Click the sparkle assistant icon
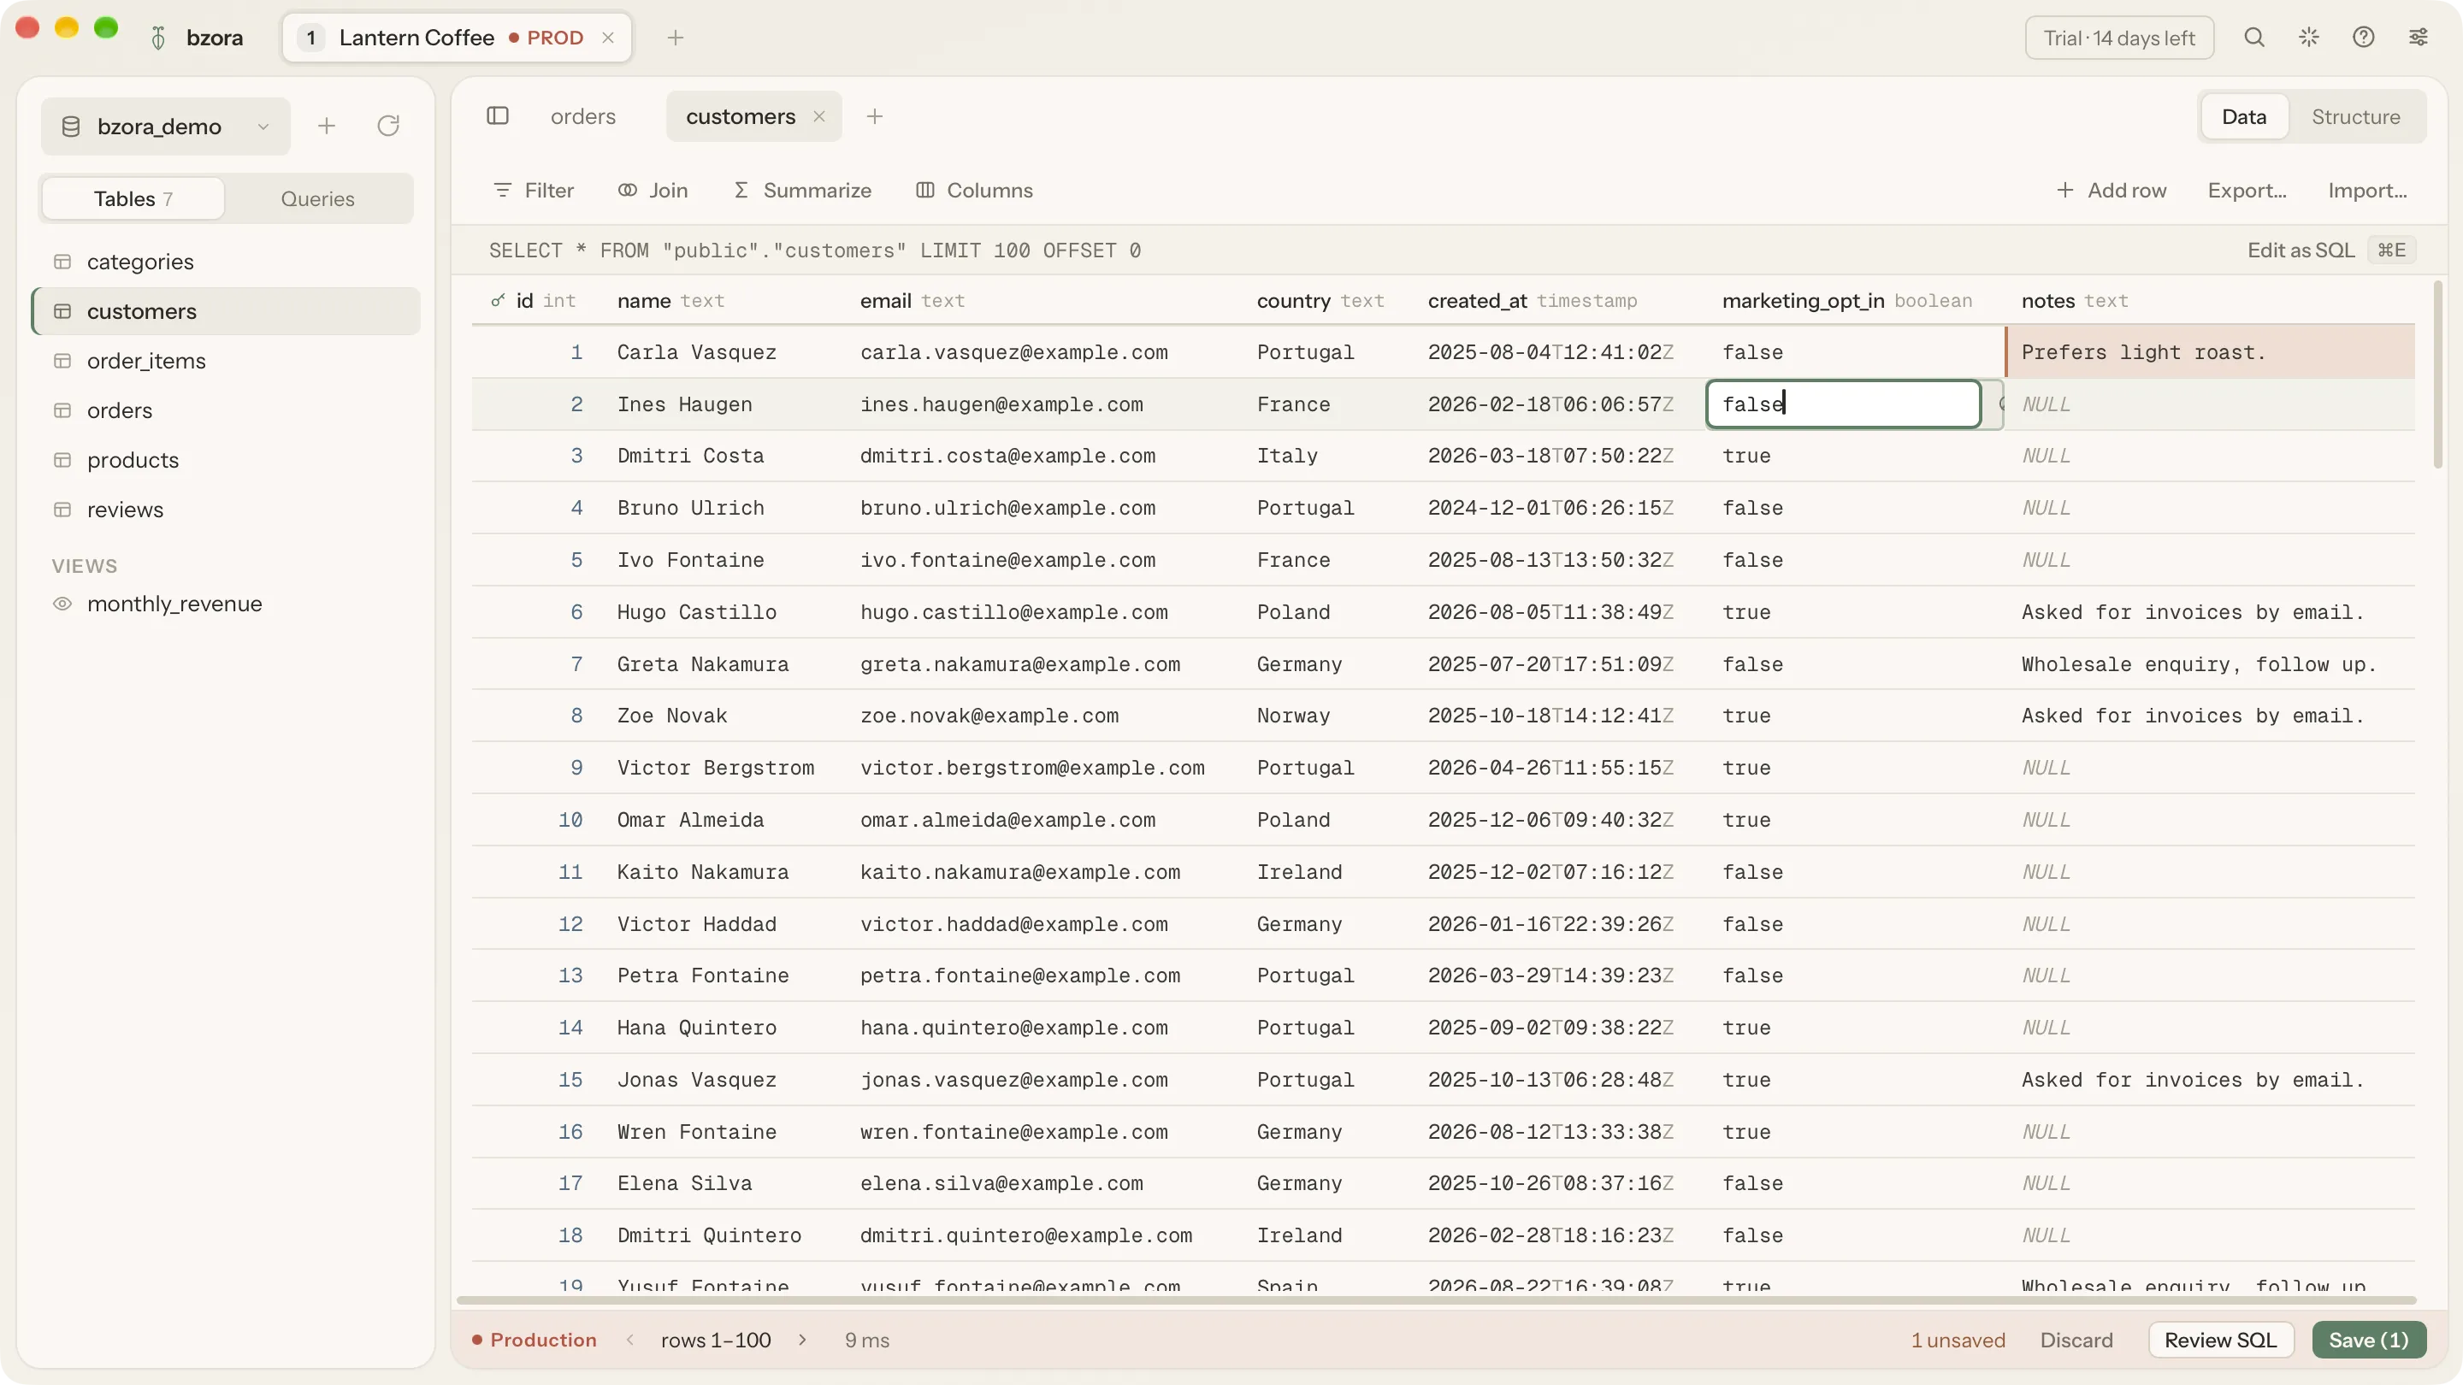The image size is (2463, 1385). pos(2308,38)
